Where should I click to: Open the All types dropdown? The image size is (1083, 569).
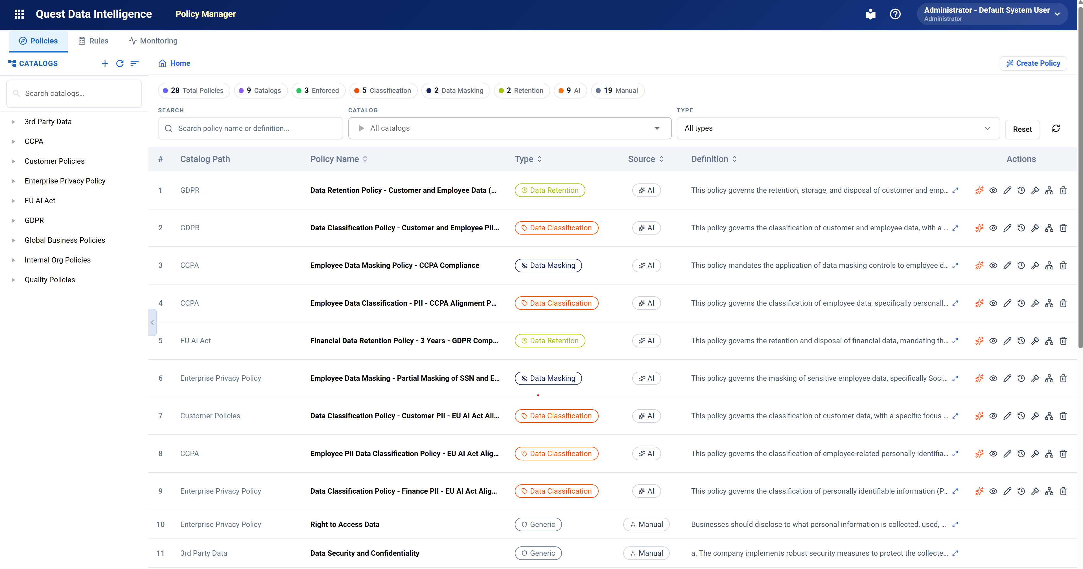838,128
